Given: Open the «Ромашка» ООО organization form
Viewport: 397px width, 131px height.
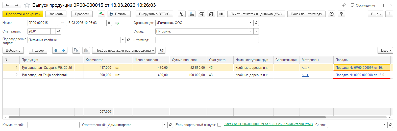Looking at the screenshot, I should tap(256, 23).
